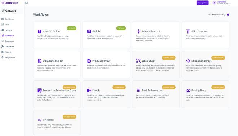The height and width of the screenshot is (136, 238).
Task: Open the user profile avatar menu
Action: [x=214, y=3]
